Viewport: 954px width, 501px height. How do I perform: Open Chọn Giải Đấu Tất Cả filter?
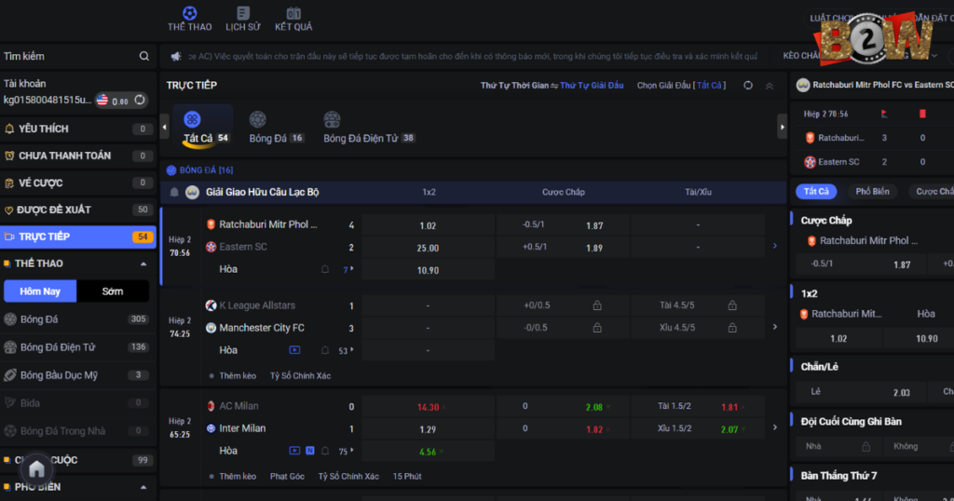tap(681, 85)
